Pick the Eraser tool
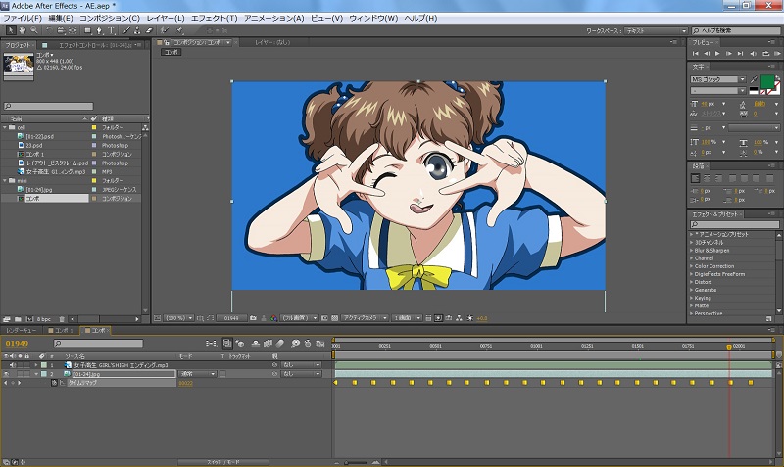 pos(150,30)
